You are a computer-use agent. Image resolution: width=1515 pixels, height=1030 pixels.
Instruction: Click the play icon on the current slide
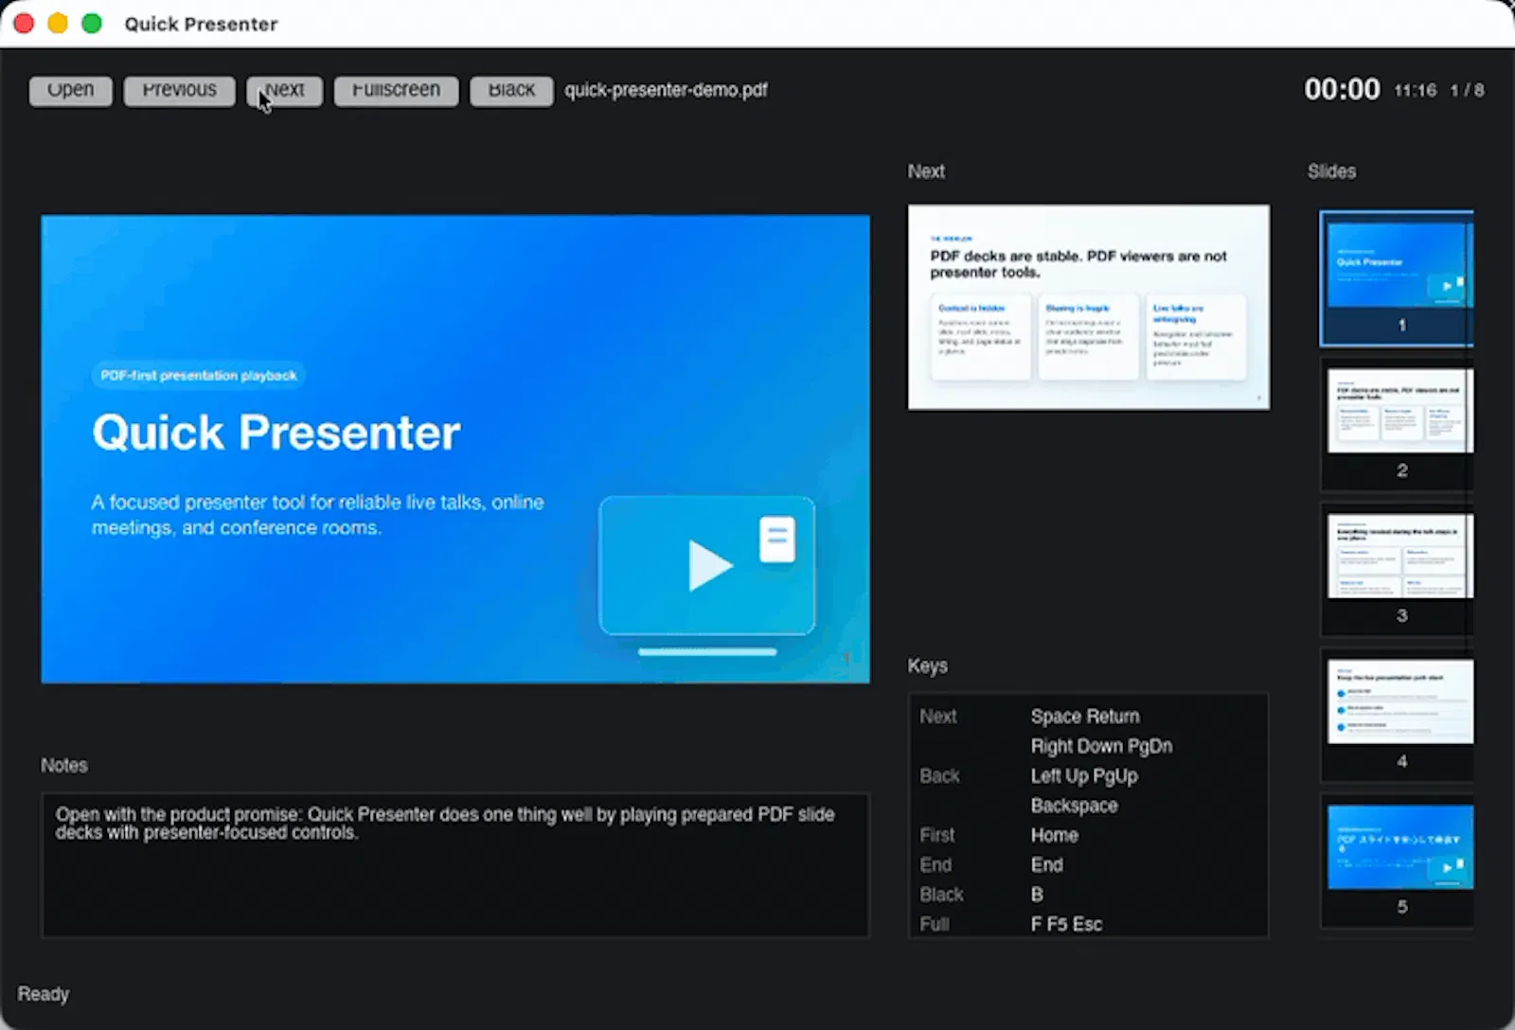pyautogui.click(x=710, y=565)
